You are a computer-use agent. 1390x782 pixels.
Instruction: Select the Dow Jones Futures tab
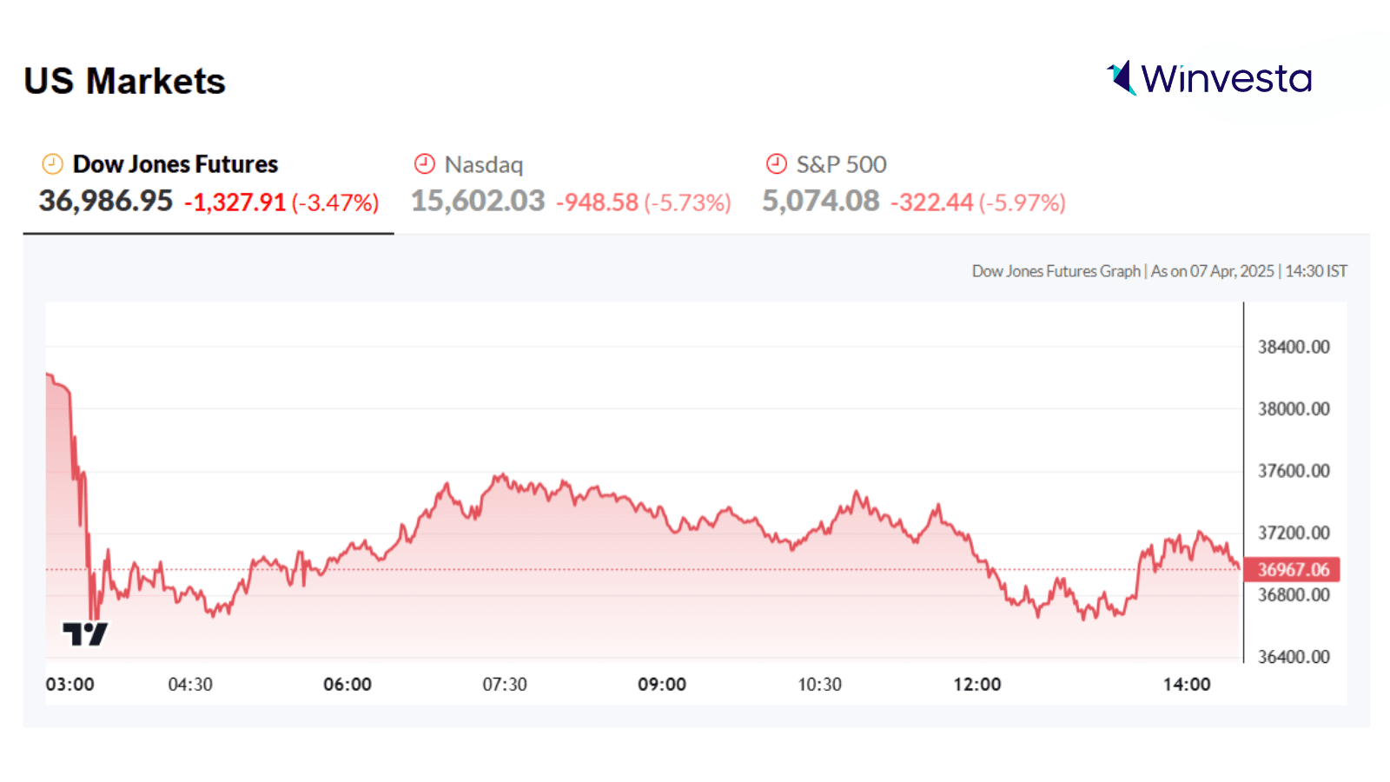pyautogui.click(x=175, y=164)
